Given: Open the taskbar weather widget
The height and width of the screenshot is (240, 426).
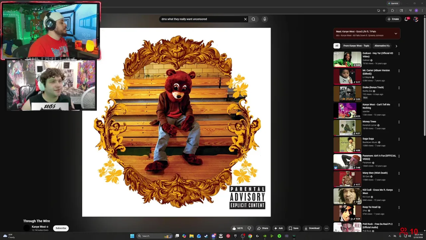Looking at the screenshot, I should [9, 236].
